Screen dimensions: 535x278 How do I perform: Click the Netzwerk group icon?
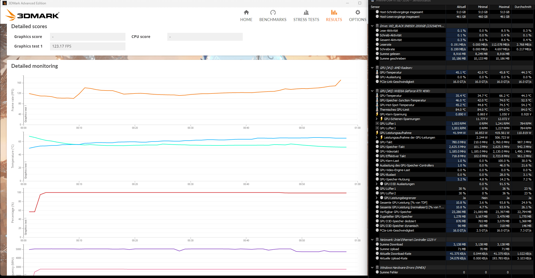(x=377, y=240)
